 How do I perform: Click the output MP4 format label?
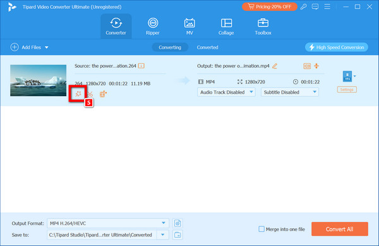[210, 82]
